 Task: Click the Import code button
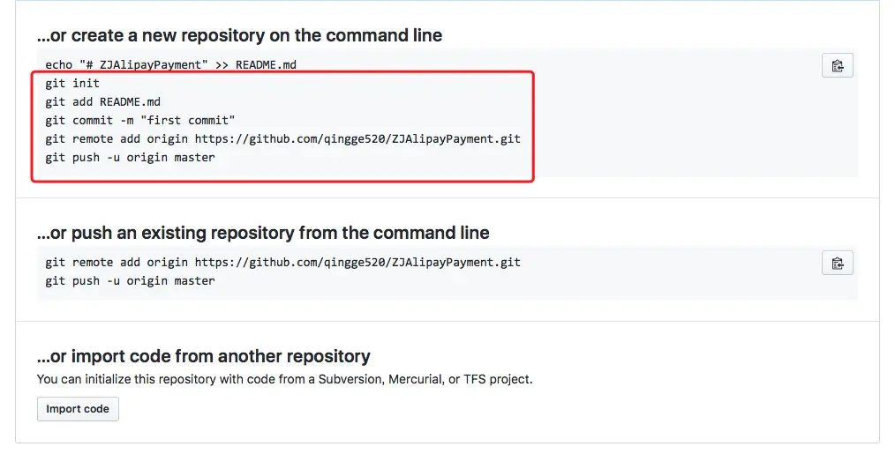78,409
